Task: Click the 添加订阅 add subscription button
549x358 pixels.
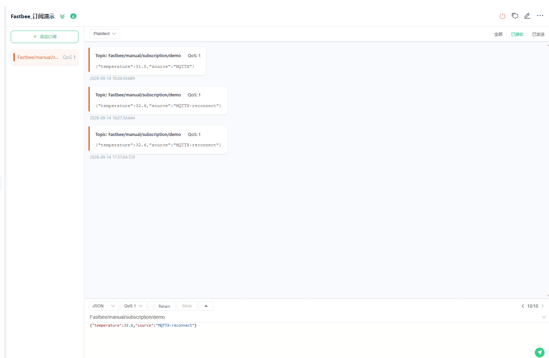Action: [44, 37]
